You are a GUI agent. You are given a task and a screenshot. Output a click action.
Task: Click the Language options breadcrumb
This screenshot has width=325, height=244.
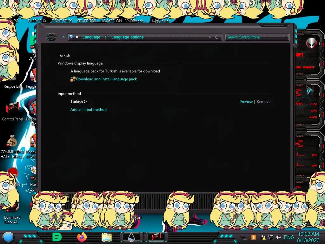click(127, 37)
